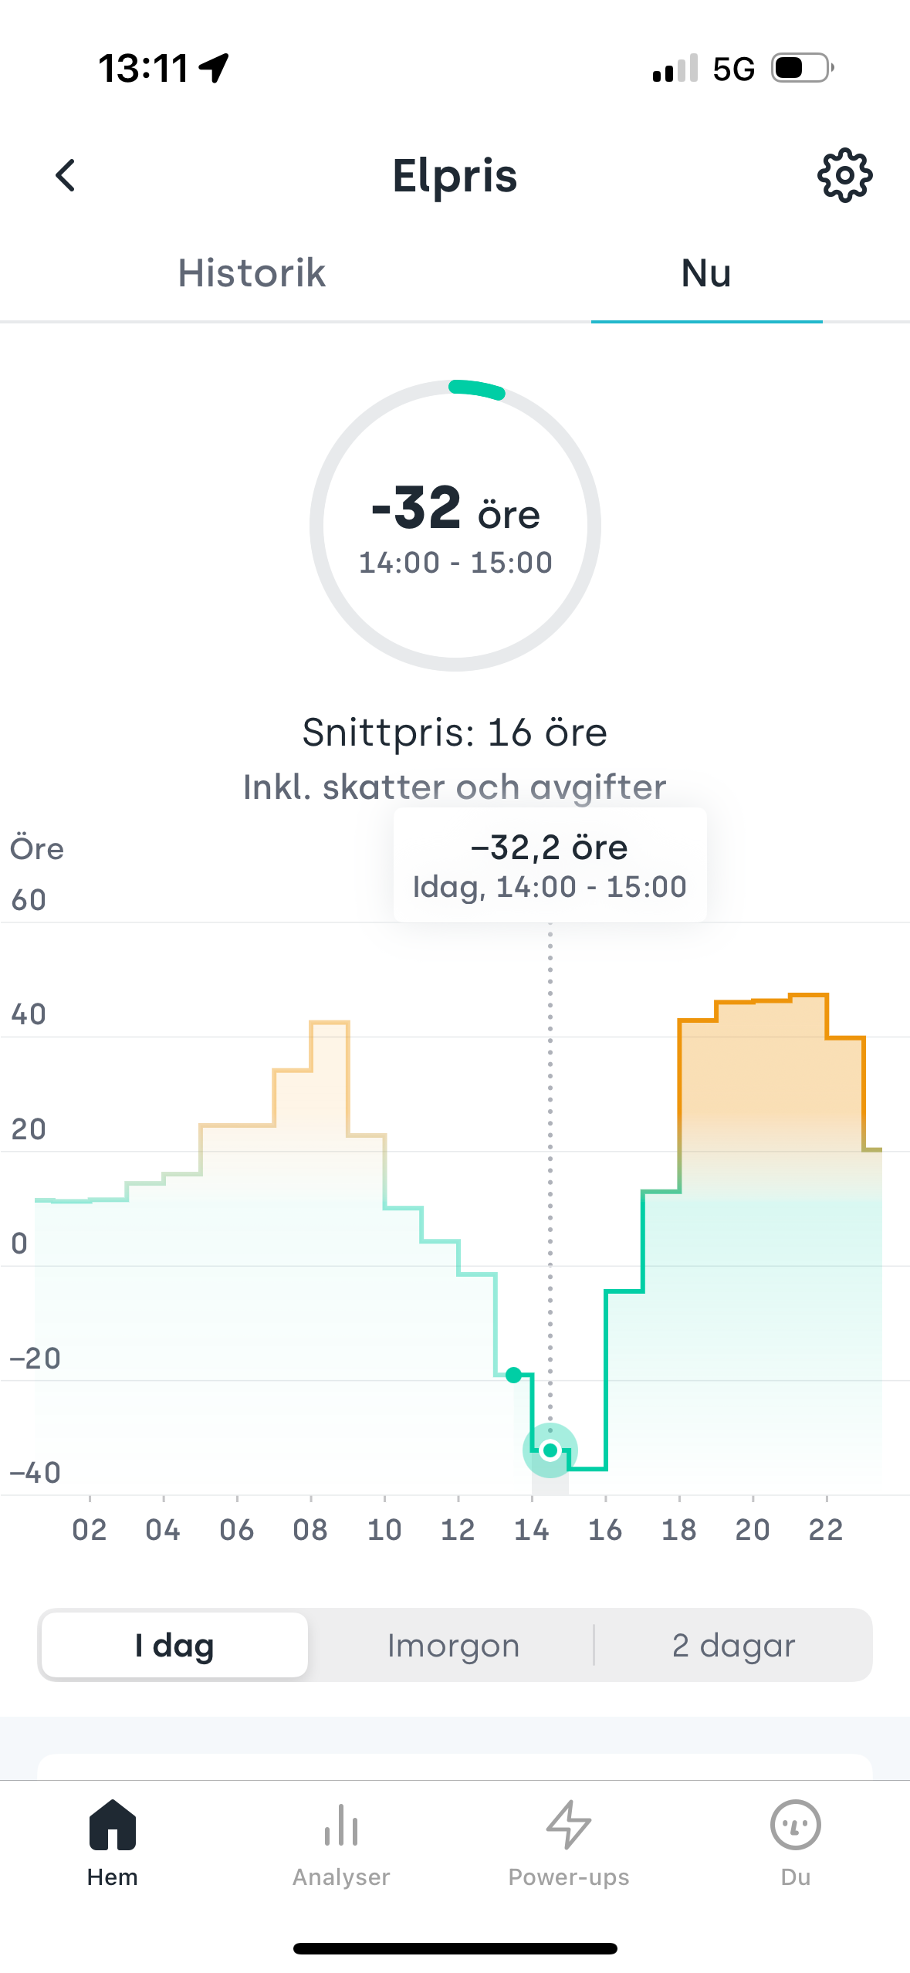This screenshot has width=910, height=1973.
Task: Tap the circular -32 öre price gauge
Action: point(455,525)
